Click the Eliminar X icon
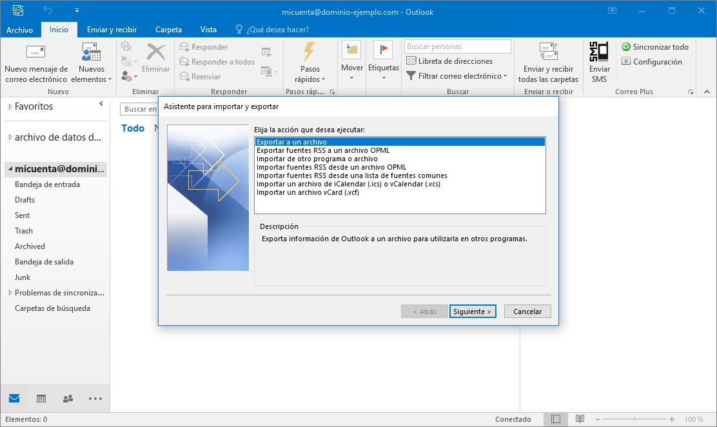The image size is (717, 427). 156,52
